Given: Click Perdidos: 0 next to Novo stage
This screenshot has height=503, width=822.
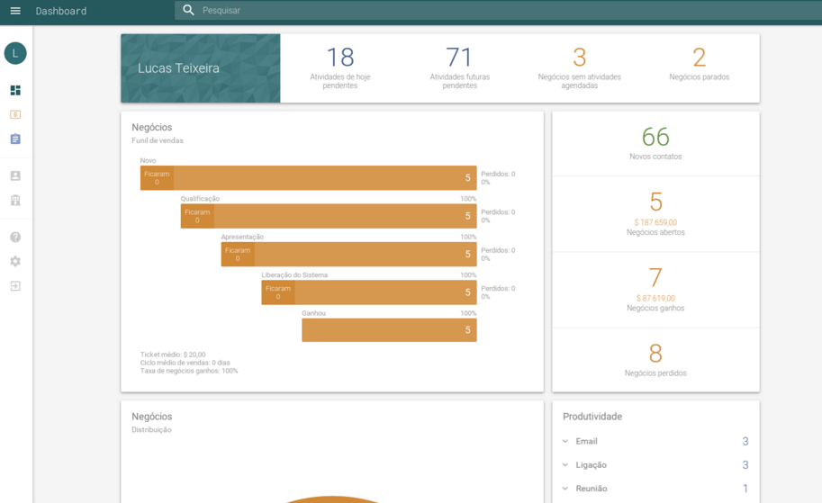Looking at the screenshot, I should (498, 174).
